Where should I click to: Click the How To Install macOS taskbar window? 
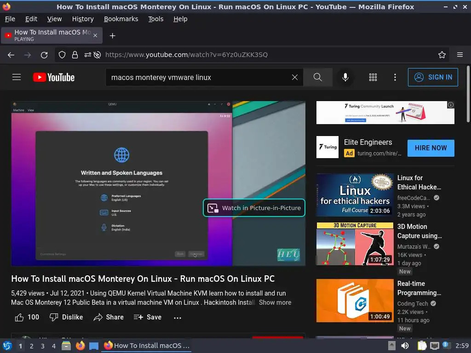point(147,346)
